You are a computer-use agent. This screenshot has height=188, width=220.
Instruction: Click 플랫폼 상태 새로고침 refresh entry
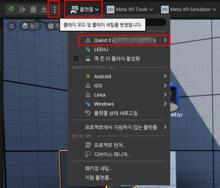tap(119, 113)
